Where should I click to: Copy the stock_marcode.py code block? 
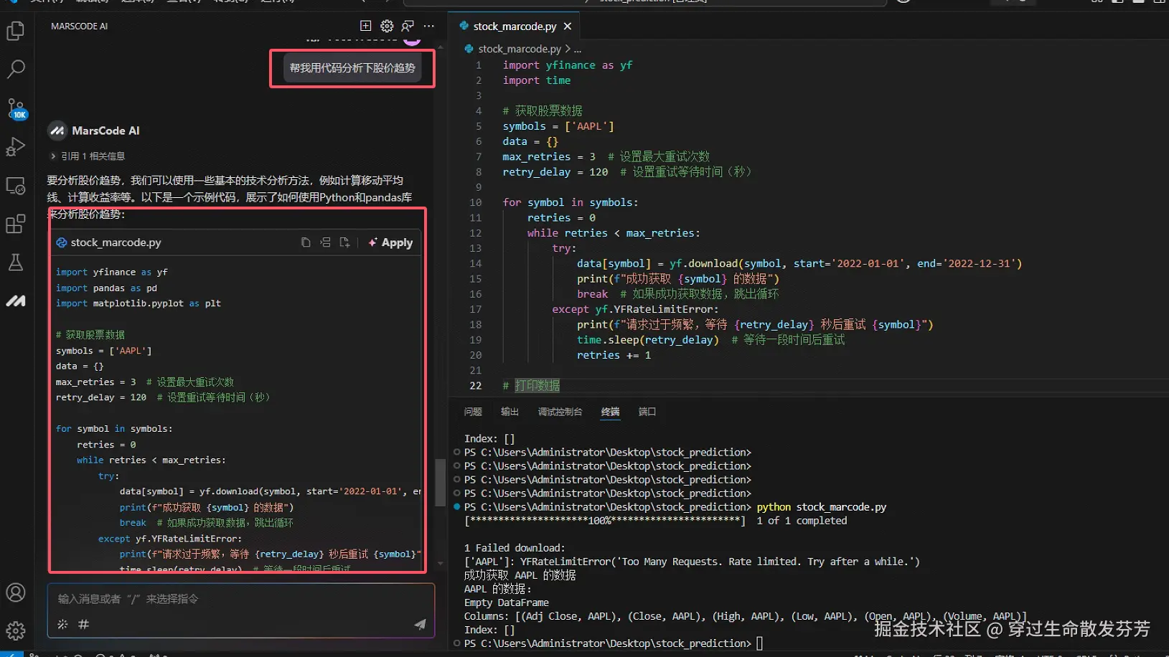pos(306,242)
